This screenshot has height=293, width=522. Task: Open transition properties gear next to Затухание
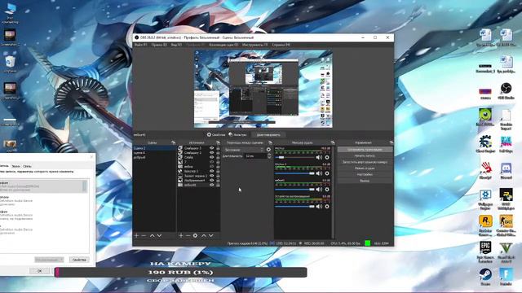pyautogui.click(x=268, y=150)
